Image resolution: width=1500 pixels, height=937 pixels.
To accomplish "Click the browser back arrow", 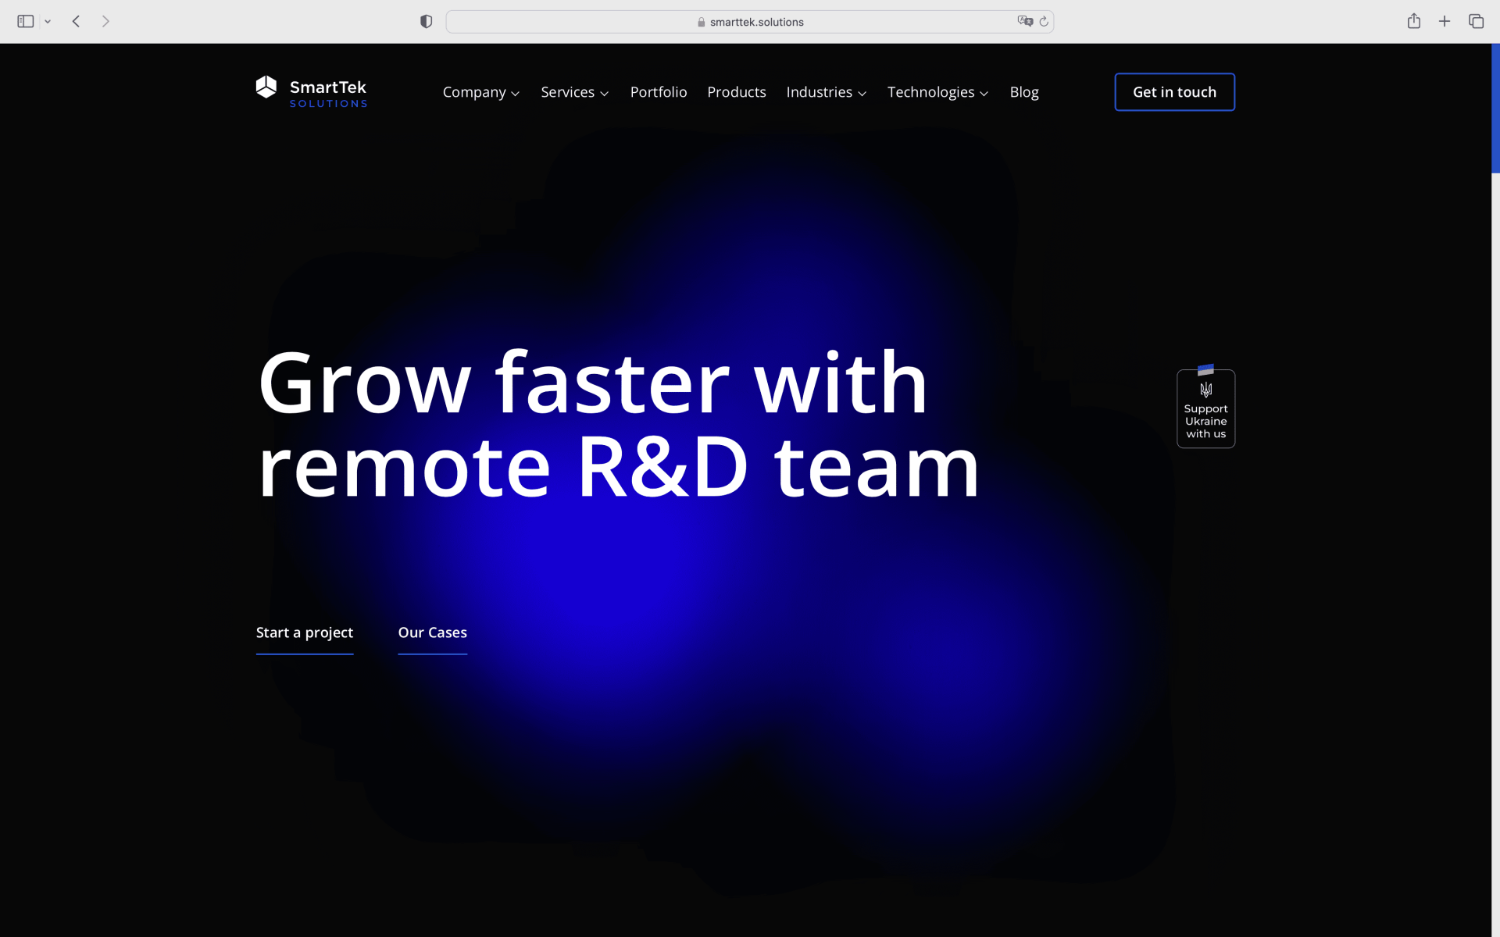I will (76, 21).
